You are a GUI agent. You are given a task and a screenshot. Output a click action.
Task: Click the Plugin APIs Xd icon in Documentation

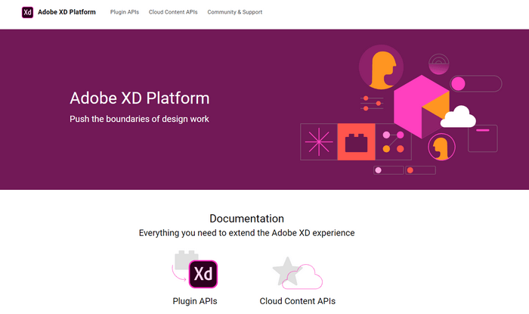coord(195,269)
